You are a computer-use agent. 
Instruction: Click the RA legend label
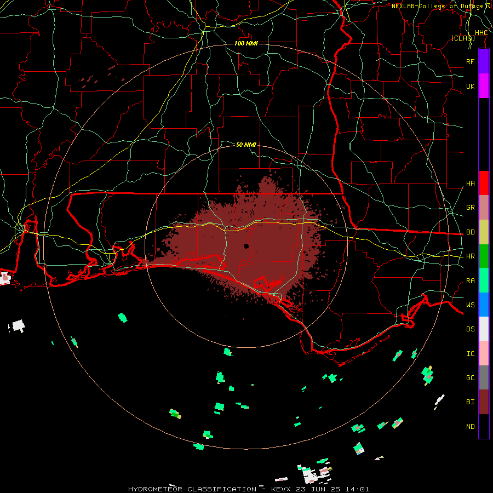470,281
